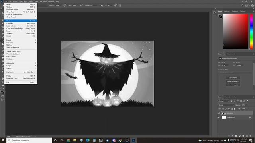Open the Normal blend mode dropdown
This screenshot has width=255, height=143.
click(226, 105)
